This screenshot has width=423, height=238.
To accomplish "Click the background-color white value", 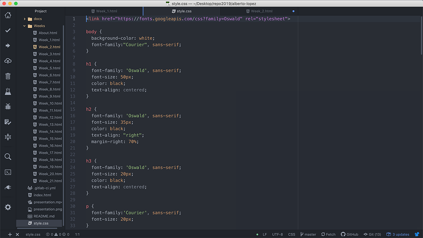I will [145, 38].
